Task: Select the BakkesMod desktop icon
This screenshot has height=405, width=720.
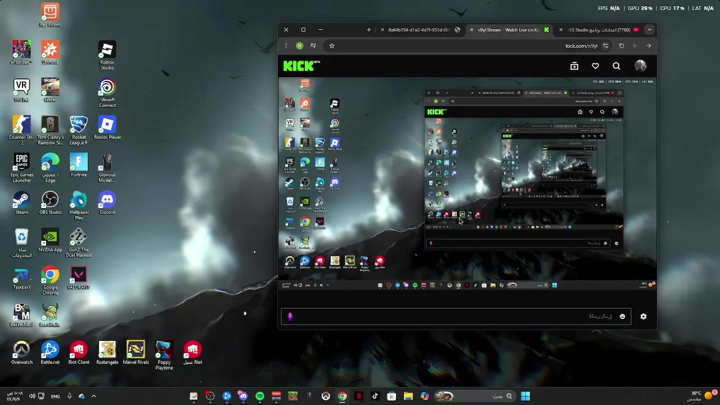Action: pyautogui.click(x=21, y=316)
